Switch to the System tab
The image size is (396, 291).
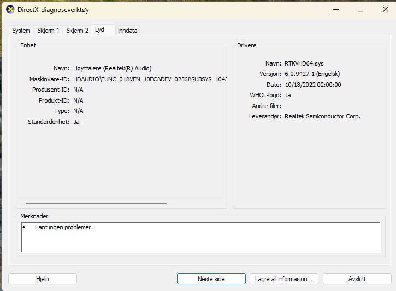(x=21, y=31)
